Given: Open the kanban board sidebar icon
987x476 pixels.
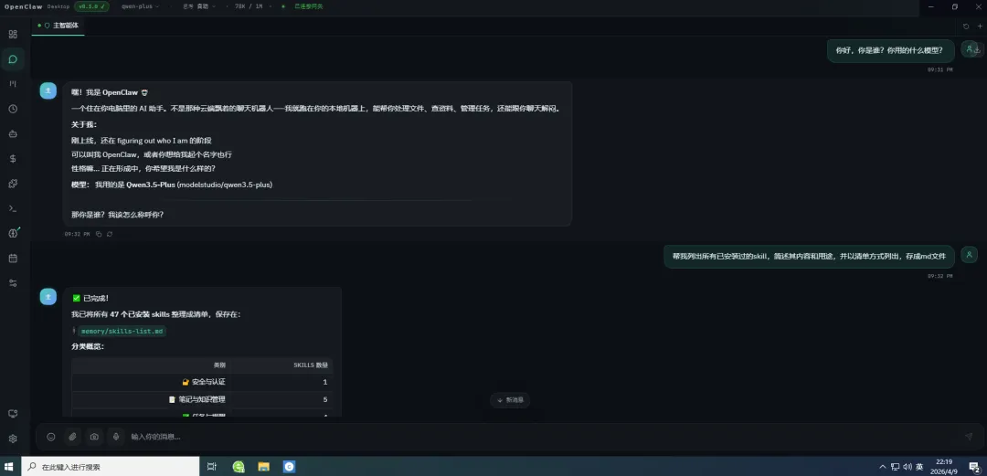Looking at the screenshot, I should pos(13,84).
